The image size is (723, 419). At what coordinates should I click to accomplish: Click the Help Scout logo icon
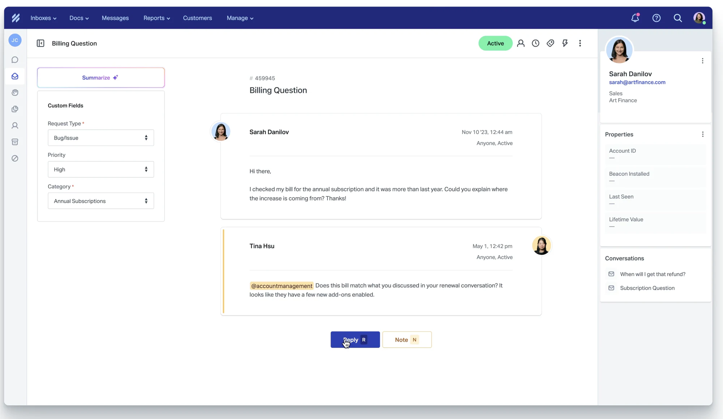pos(16,18)
